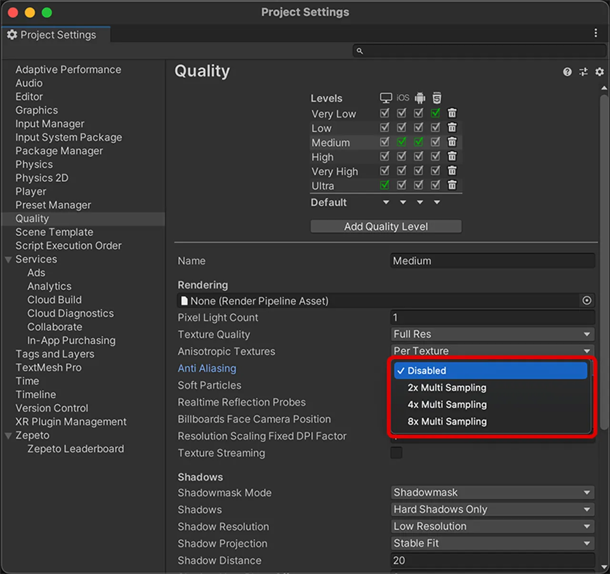Click inside the search field
Image resolution: width=610 pixels, height=574 pixels.
pos(477,50)
